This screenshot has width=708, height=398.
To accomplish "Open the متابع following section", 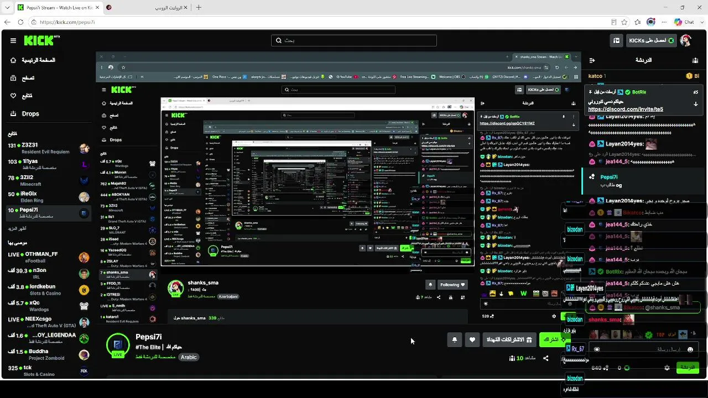I will click(21, 96).
